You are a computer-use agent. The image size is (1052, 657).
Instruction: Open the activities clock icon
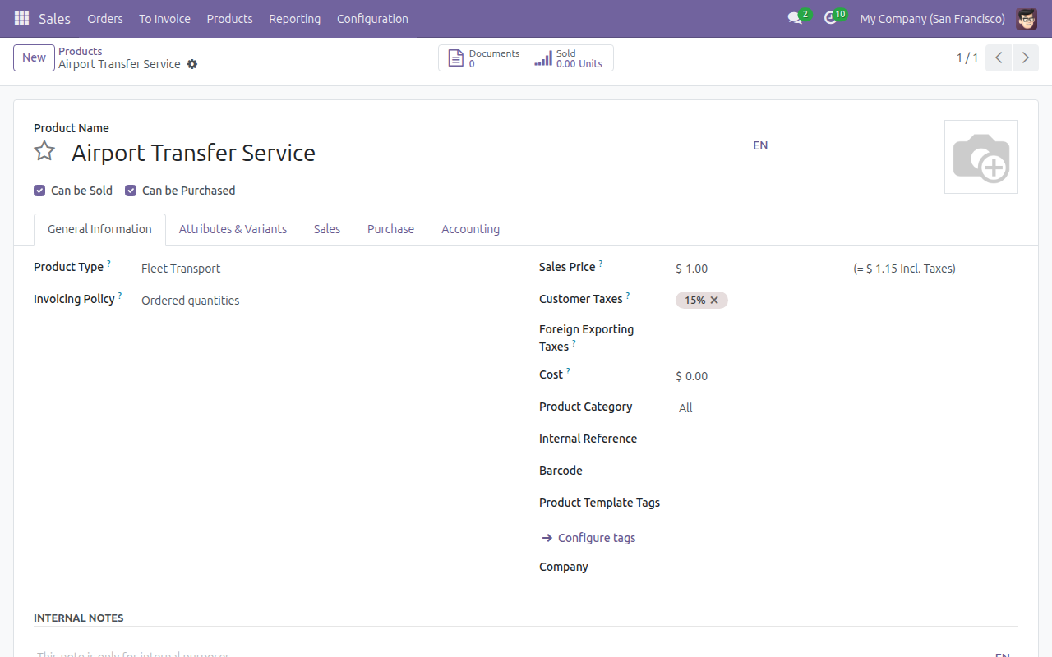point(830,18)
